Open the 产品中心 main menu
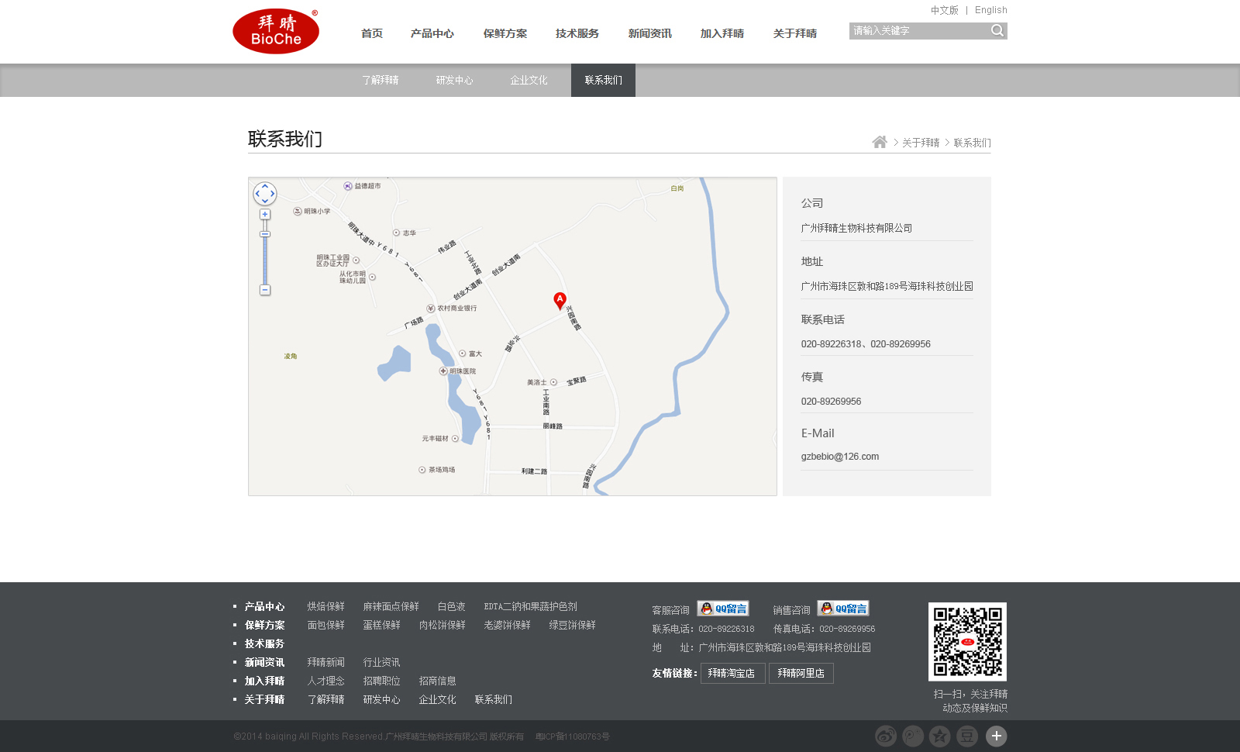 pos(432,33)
